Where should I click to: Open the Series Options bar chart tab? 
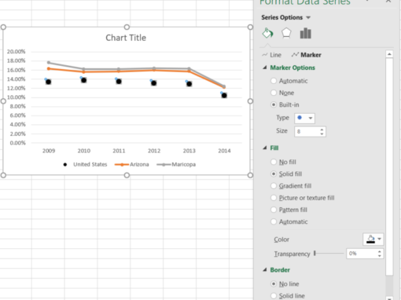tap(306, 33)
